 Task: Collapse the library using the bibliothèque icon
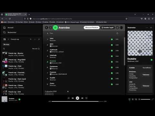tap(4, 39)
